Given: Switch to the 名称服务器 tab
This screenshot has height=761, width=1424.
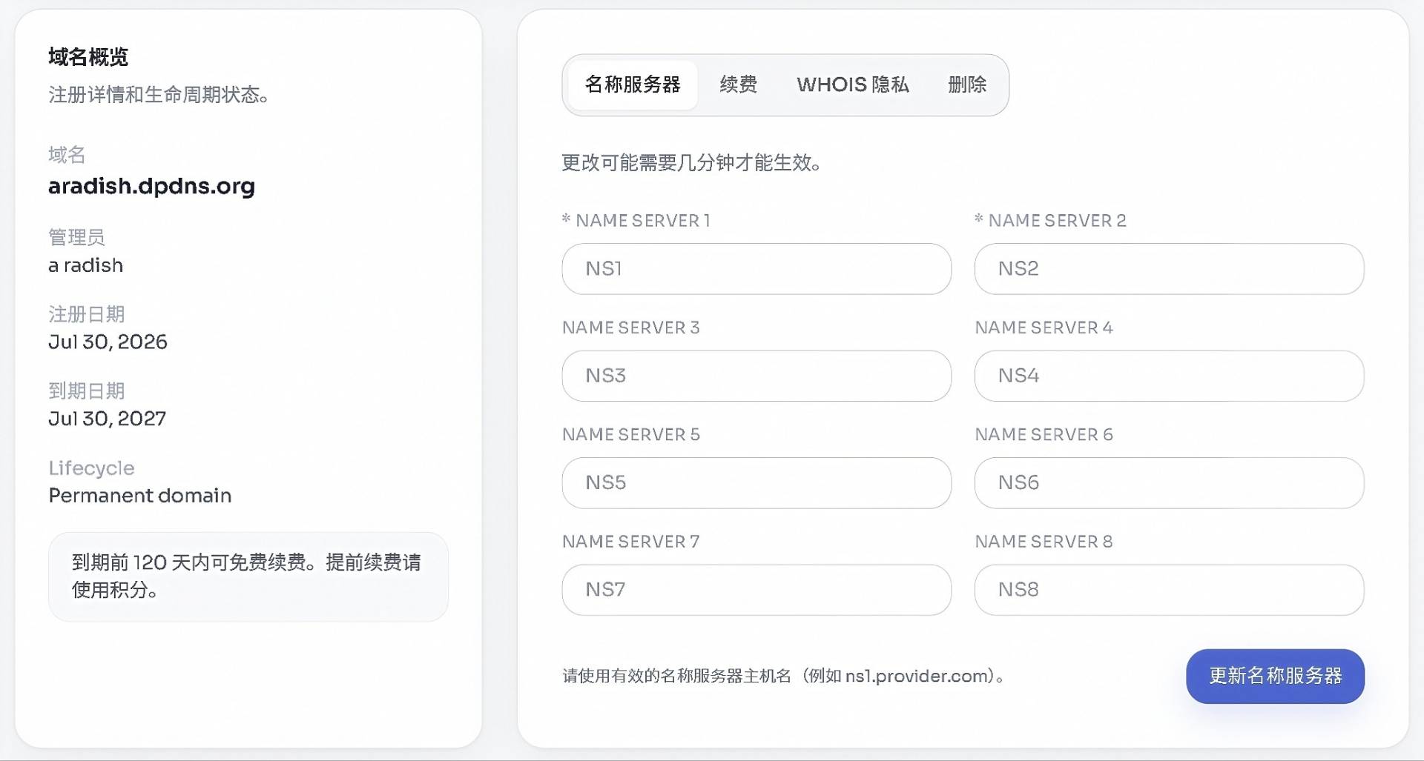Looking at the screenshot, I should (633, 84).
